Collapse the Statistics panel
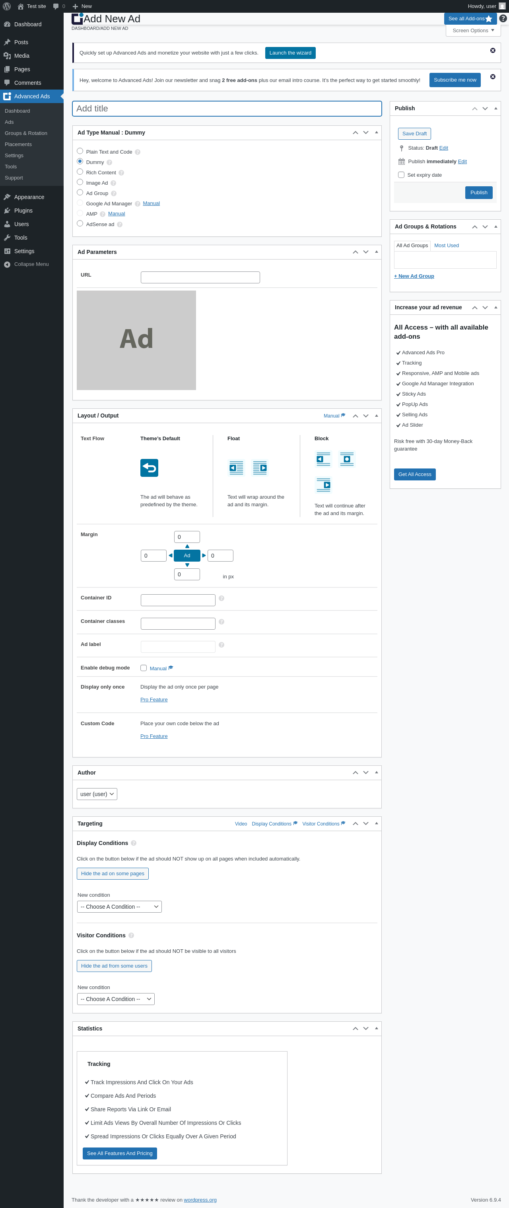The width and height of the screenshot is (509, 1208). coord(376,1028)
